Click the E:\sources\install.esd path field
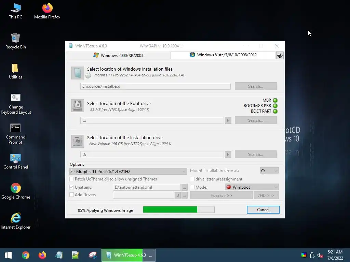Screen dimensions: 350x262 click(x=156, y=86)
